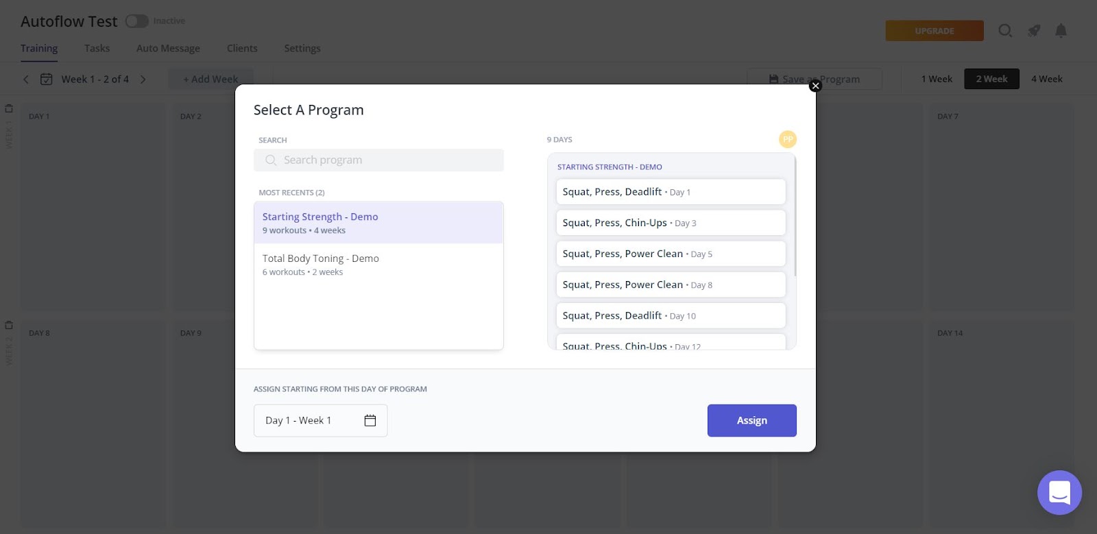This screenshot has width=1097, height=534.
Task: Go to previous week with left chevron
Action: (x=26, y=80)
